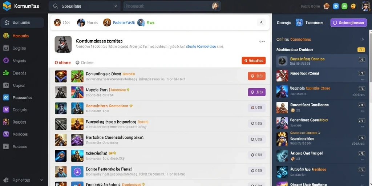Screen dimensions: 372x186
Task: Click the yellow icon in top bar
Action: [x=353, y=6]
